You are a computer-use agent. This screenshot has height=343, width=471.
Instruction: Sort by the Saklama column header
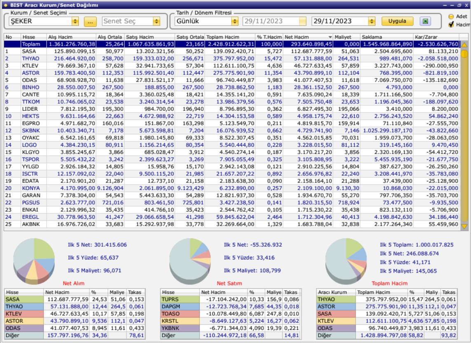click(x=387, y=37)
